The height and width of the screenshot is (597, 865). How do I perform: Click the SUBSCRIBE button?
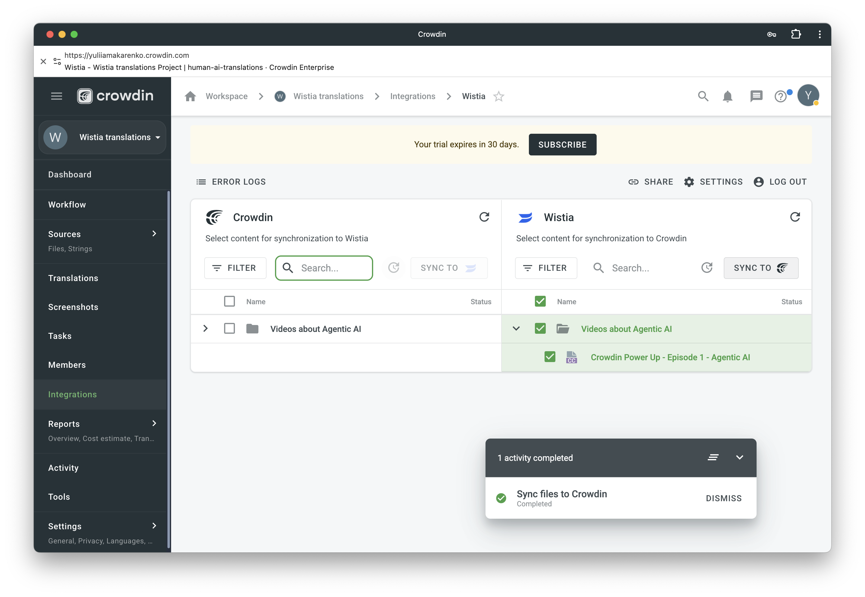[562, 145]
